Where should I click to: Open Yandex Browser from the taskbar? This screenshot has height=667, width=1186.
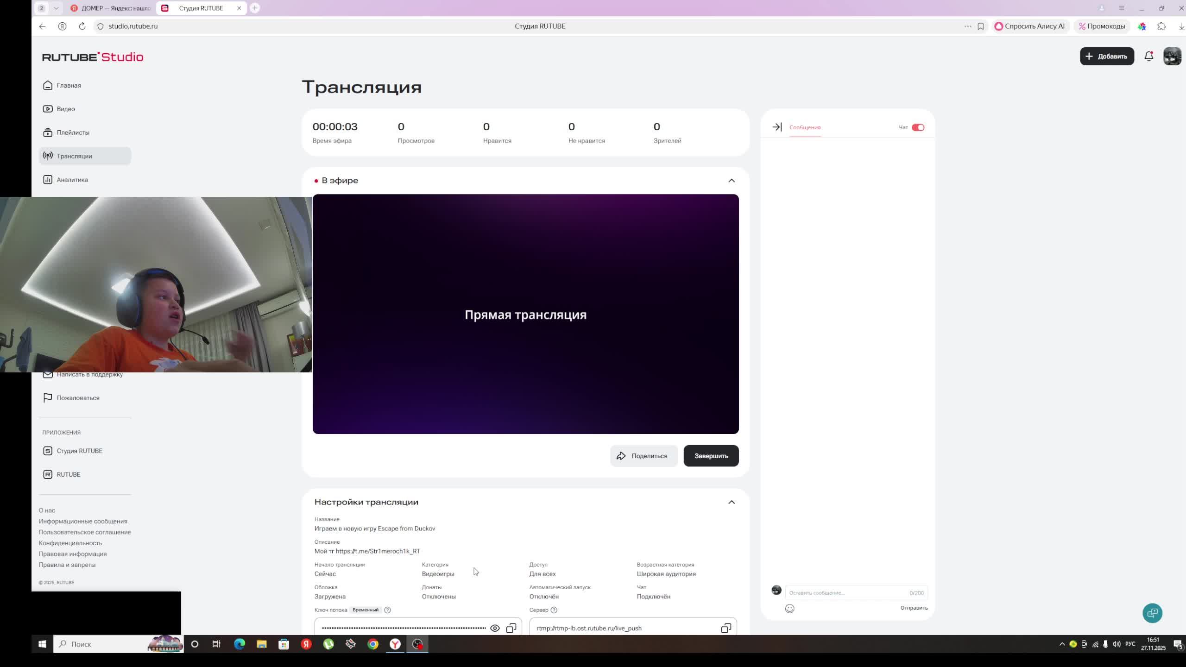[x=395, y=644]
